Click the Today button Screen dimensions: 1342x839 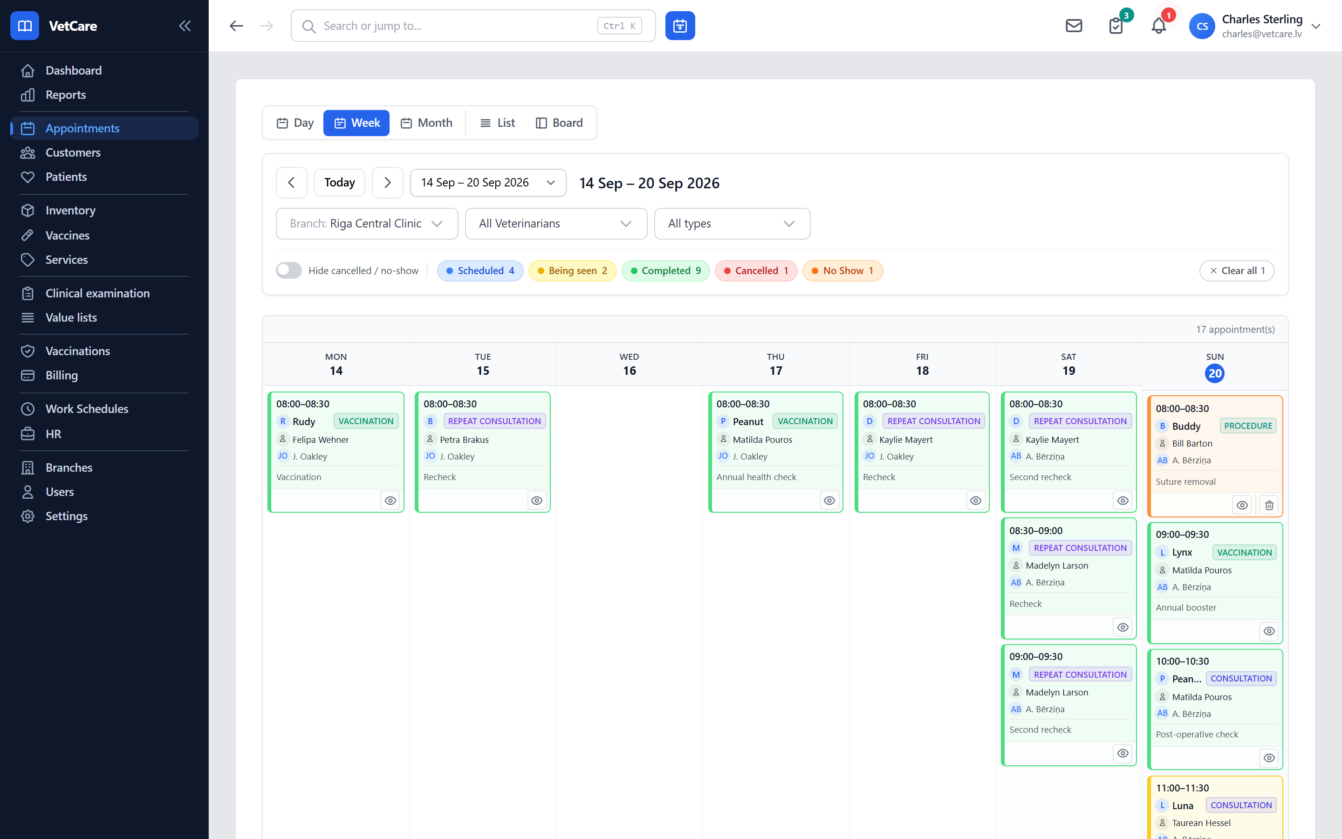point(339,183)
